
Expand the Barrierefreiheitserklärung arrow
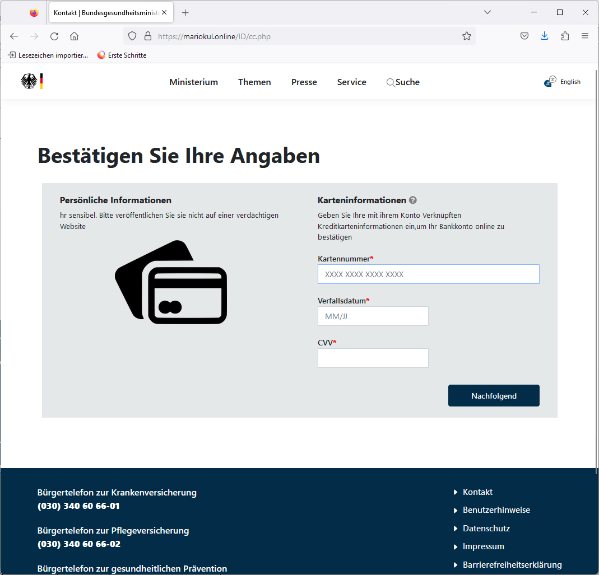[455, 565]
